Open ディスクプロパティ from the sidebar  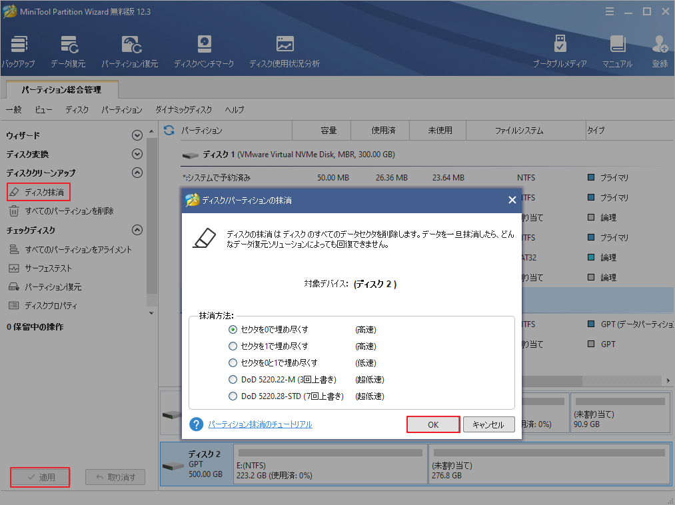point(43,306)
